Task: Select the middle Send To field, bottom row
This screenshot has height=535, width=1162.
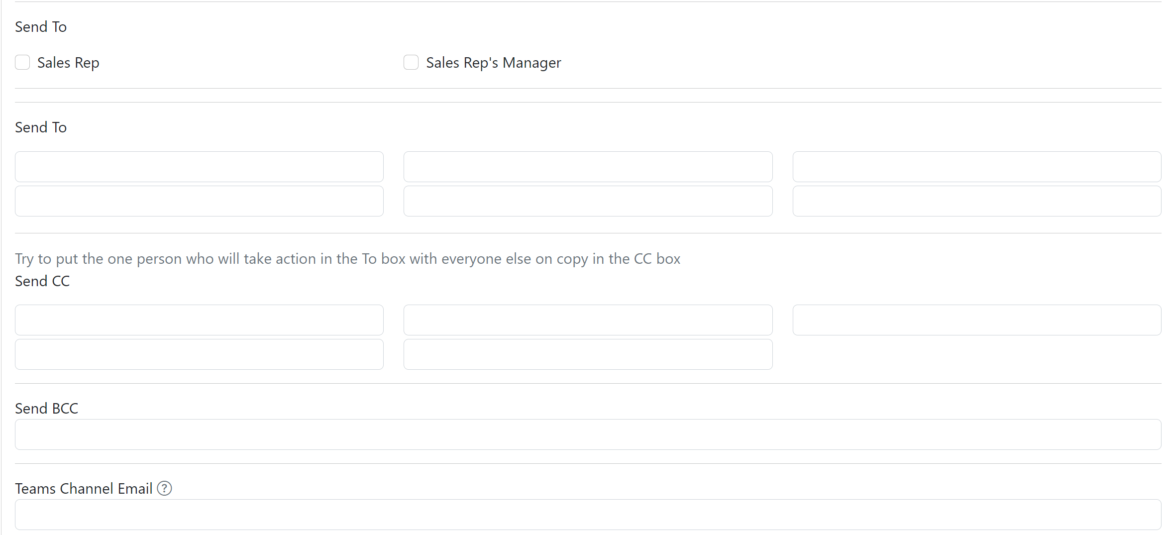Action: [x=588, y=201]
